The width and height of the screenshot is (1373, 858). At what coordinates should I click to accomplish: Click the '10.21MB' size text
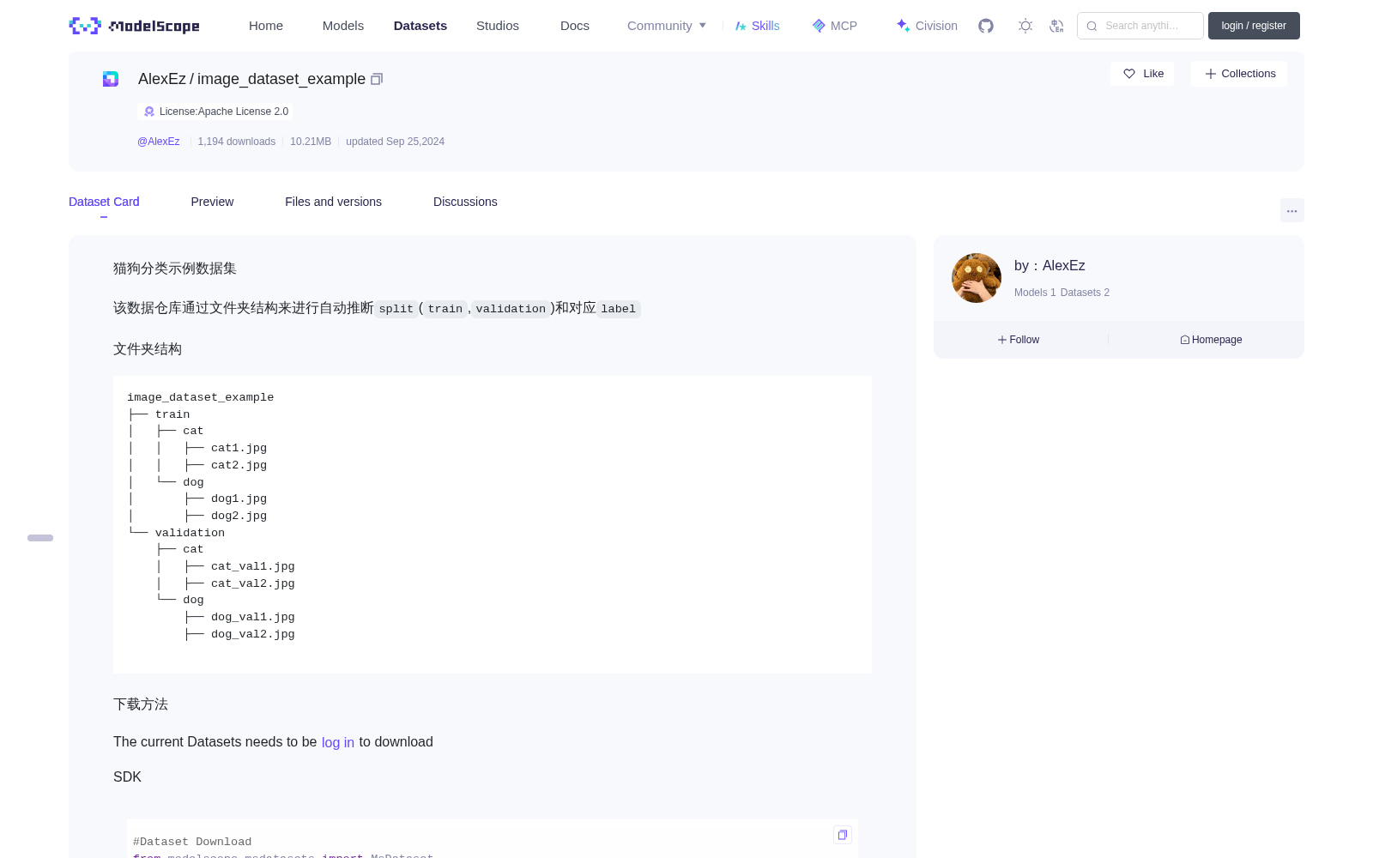click(x=311, y=142)
